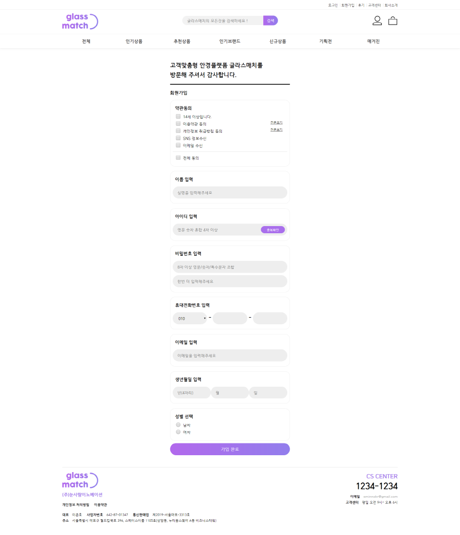Click the glass match logo in header

click(x=80, y=21)
